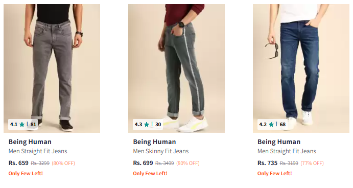The image size is (353, 188).
Task: Click the 4.3 rating badge with 30 reviews
Action: 148,124
